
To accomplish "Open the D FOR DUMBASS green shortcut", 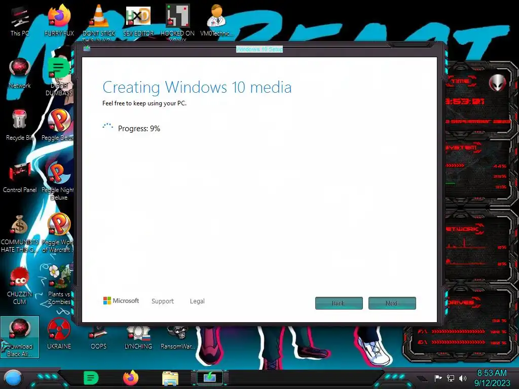I will pyautogui.click(x=59, y=77).
